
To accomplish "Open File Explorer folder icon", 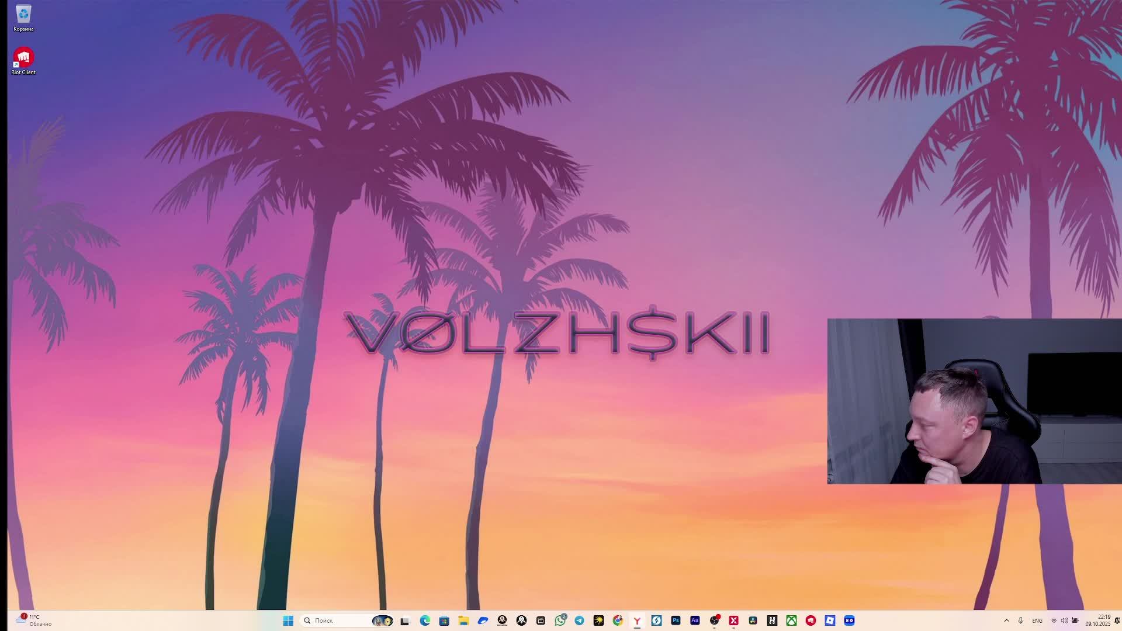I will pyautogui.click(x=463, y=620).
